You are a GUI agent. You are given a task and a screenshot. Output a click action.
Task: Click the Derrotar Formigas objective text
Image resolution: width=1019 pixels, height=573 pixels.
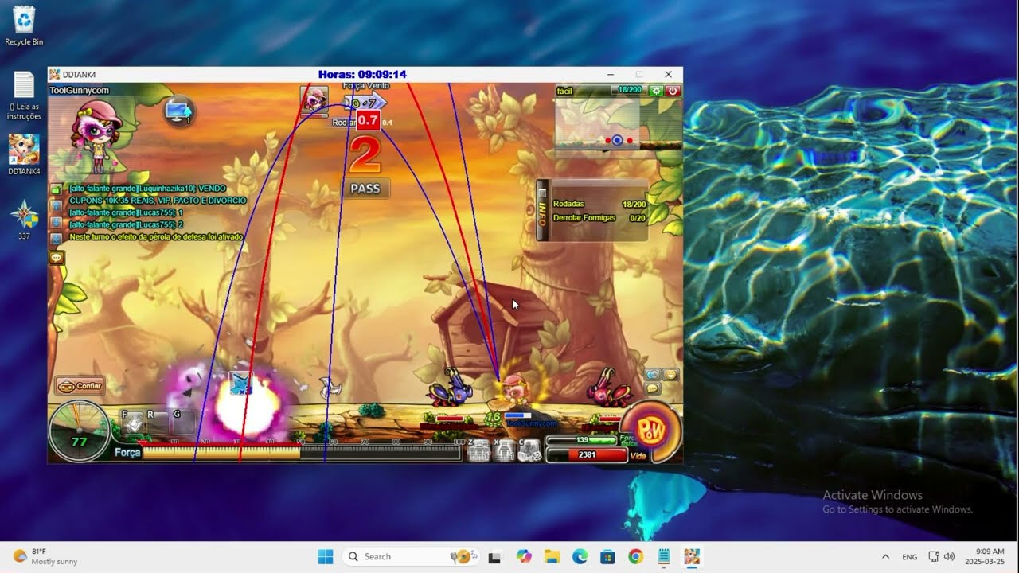click(584, 218)
